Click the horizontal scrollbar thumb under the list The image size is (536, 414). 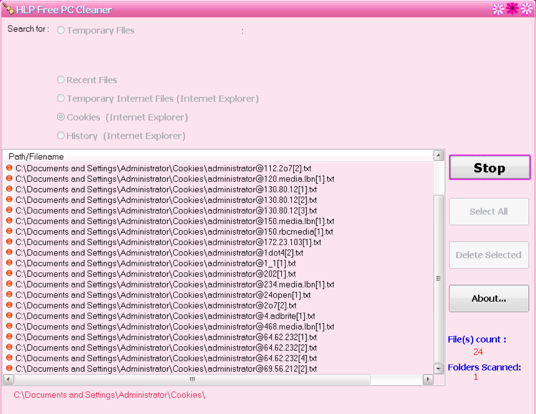click(x=193, y=379)
